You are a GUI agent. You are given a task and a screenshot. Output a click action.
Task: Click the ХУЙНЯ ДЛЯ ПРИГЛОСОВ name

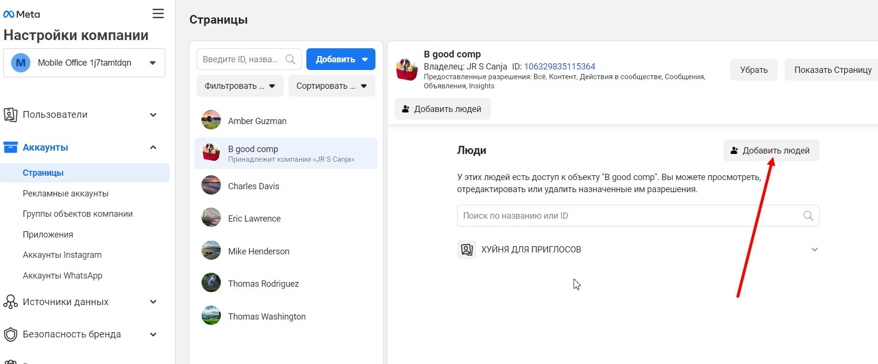tap(531, 250)
